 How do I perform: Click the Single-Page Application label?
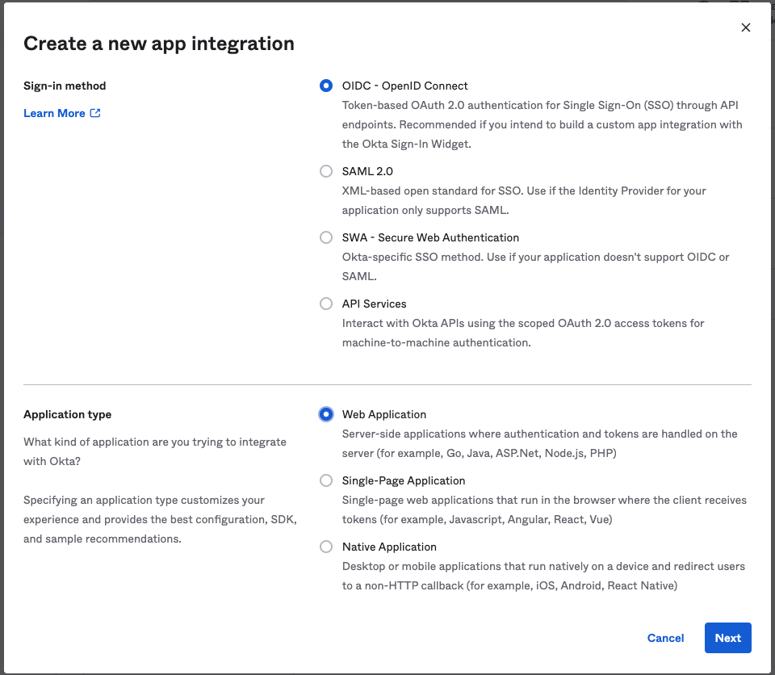403,480
